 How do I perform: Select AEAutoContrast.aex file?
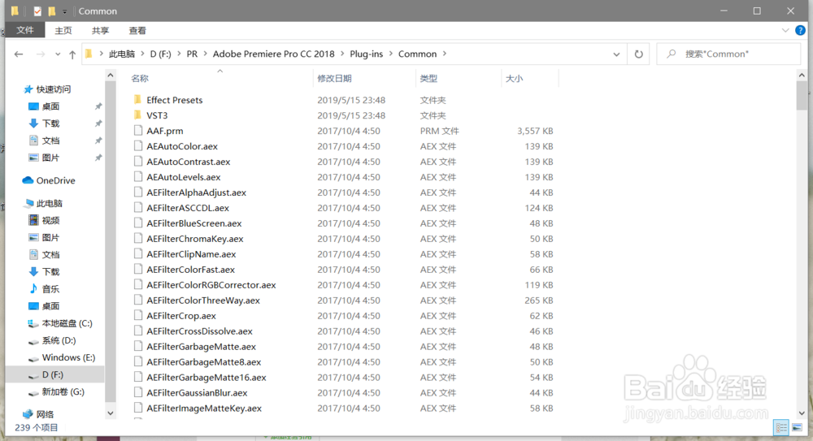tap(189, 162)
